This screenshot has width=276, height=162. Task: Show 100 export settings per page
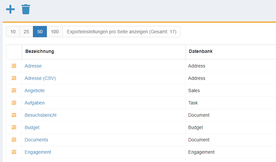point(55,32)
